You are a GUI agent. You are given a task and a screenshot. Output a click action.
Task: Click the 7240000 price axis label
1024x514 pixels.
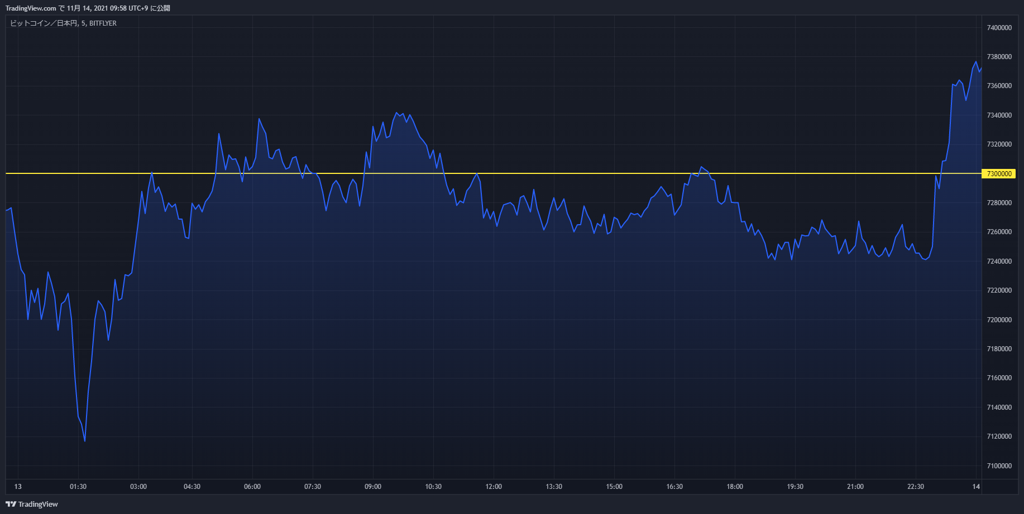pyautogui.click(x=999, y=261)
